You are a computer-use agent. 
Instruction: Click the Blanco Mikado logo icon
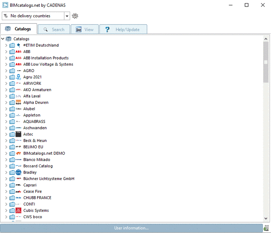[18, 160]
